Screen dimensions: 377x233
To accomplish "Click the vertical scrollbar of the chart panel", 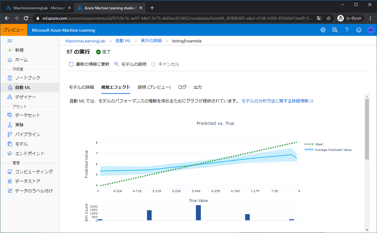I will (x=367, y=129).
